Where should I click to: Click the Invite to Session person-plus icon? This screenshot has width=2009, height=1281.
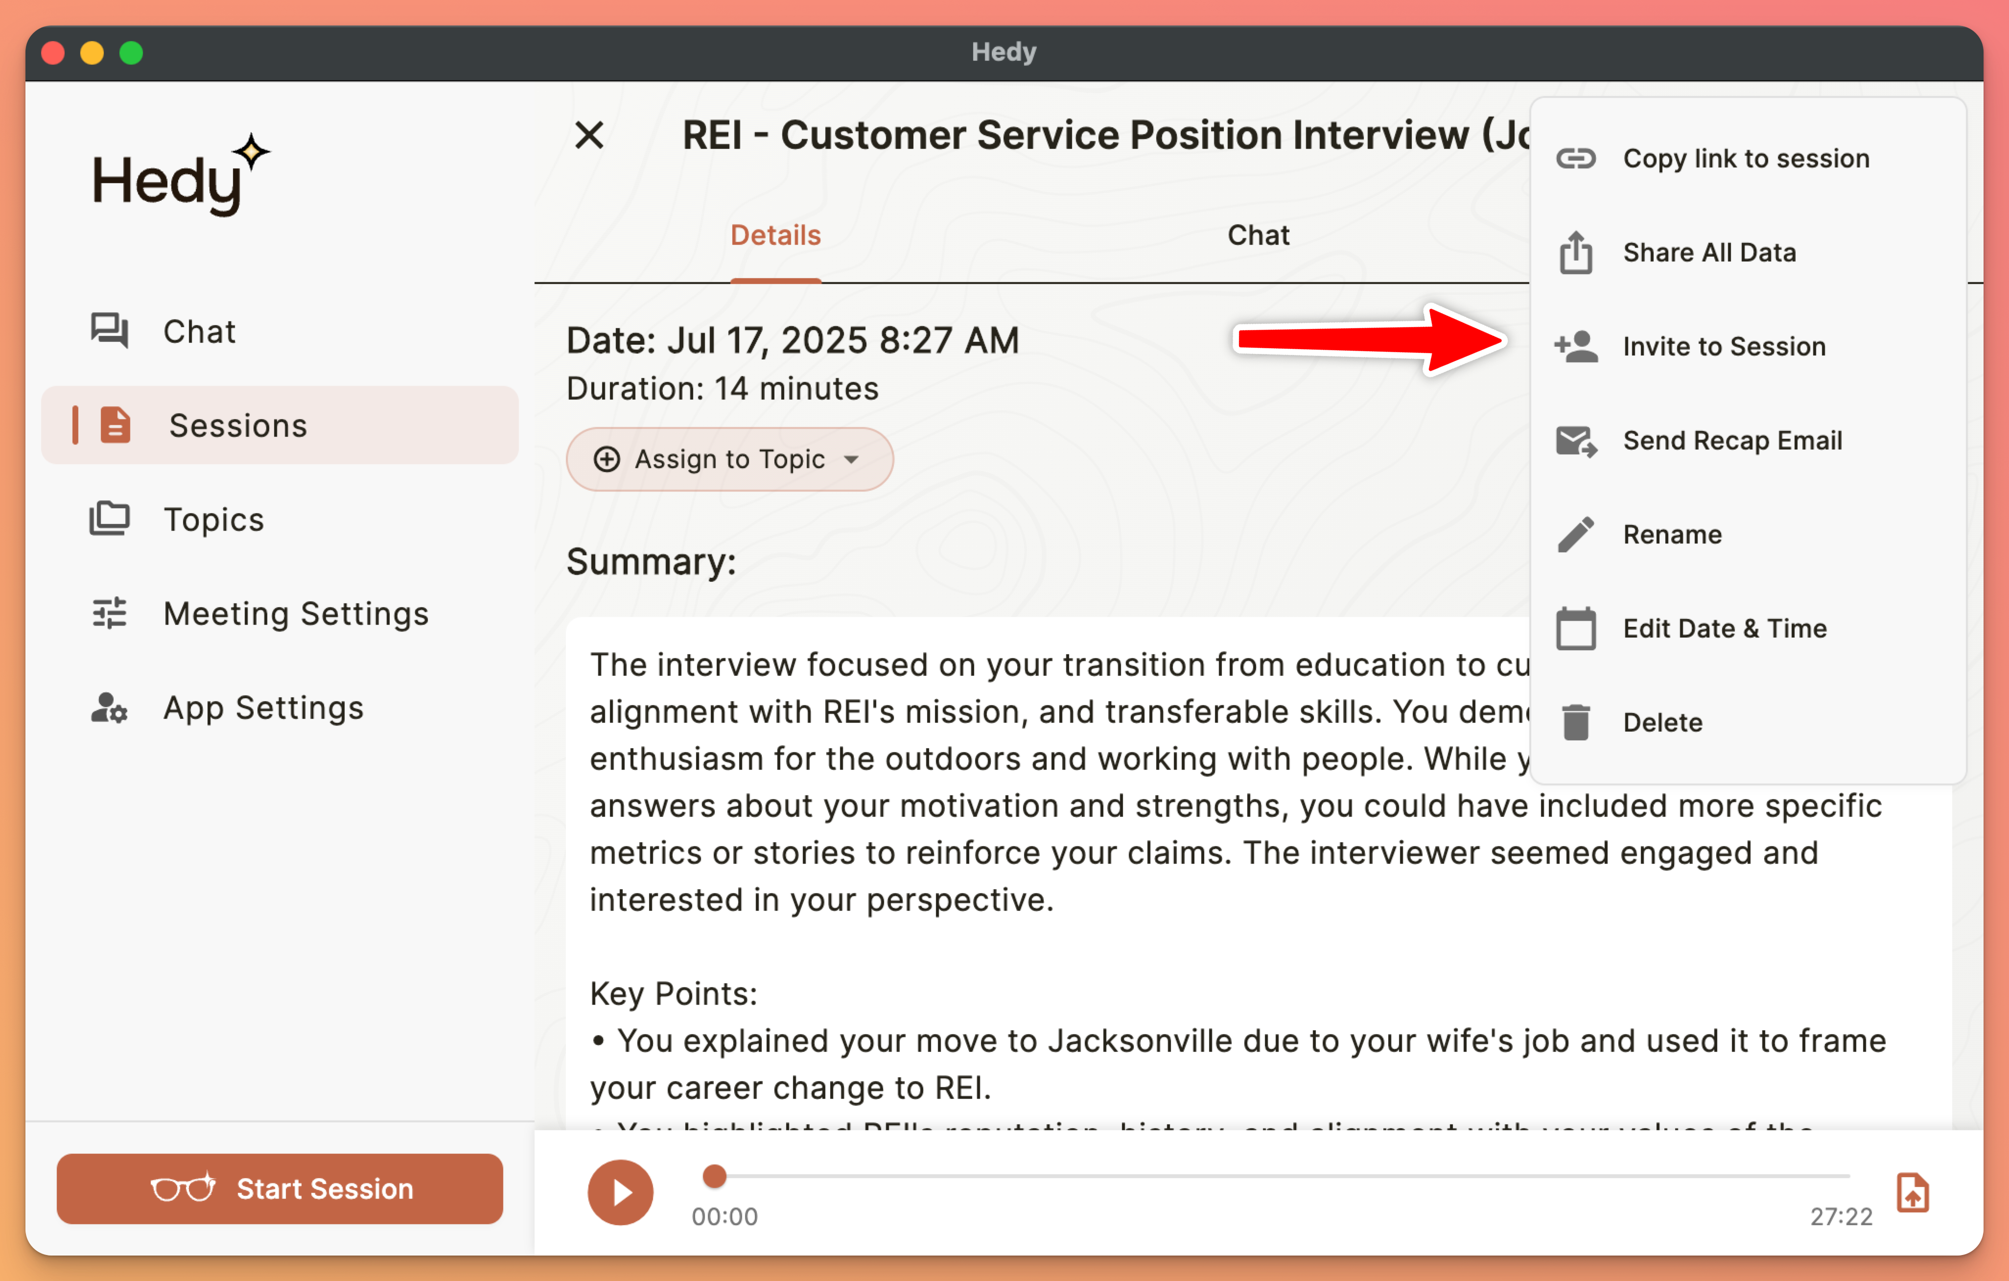click(x=1575, y=346)
